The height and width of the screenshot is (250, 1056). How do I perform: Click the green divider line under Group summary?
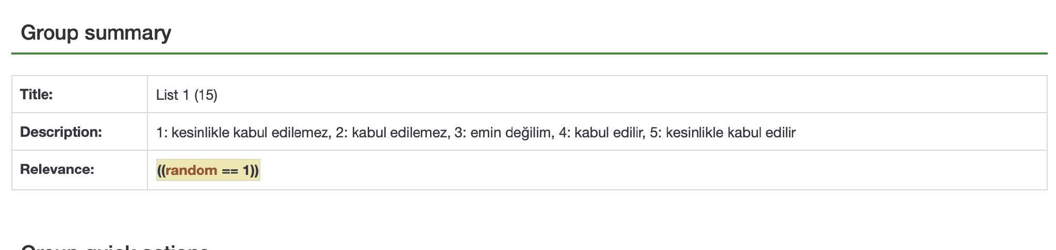(x=529, y=53)
